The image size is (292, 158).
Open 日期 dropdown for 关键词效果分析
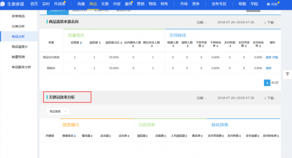pos(202,98)
